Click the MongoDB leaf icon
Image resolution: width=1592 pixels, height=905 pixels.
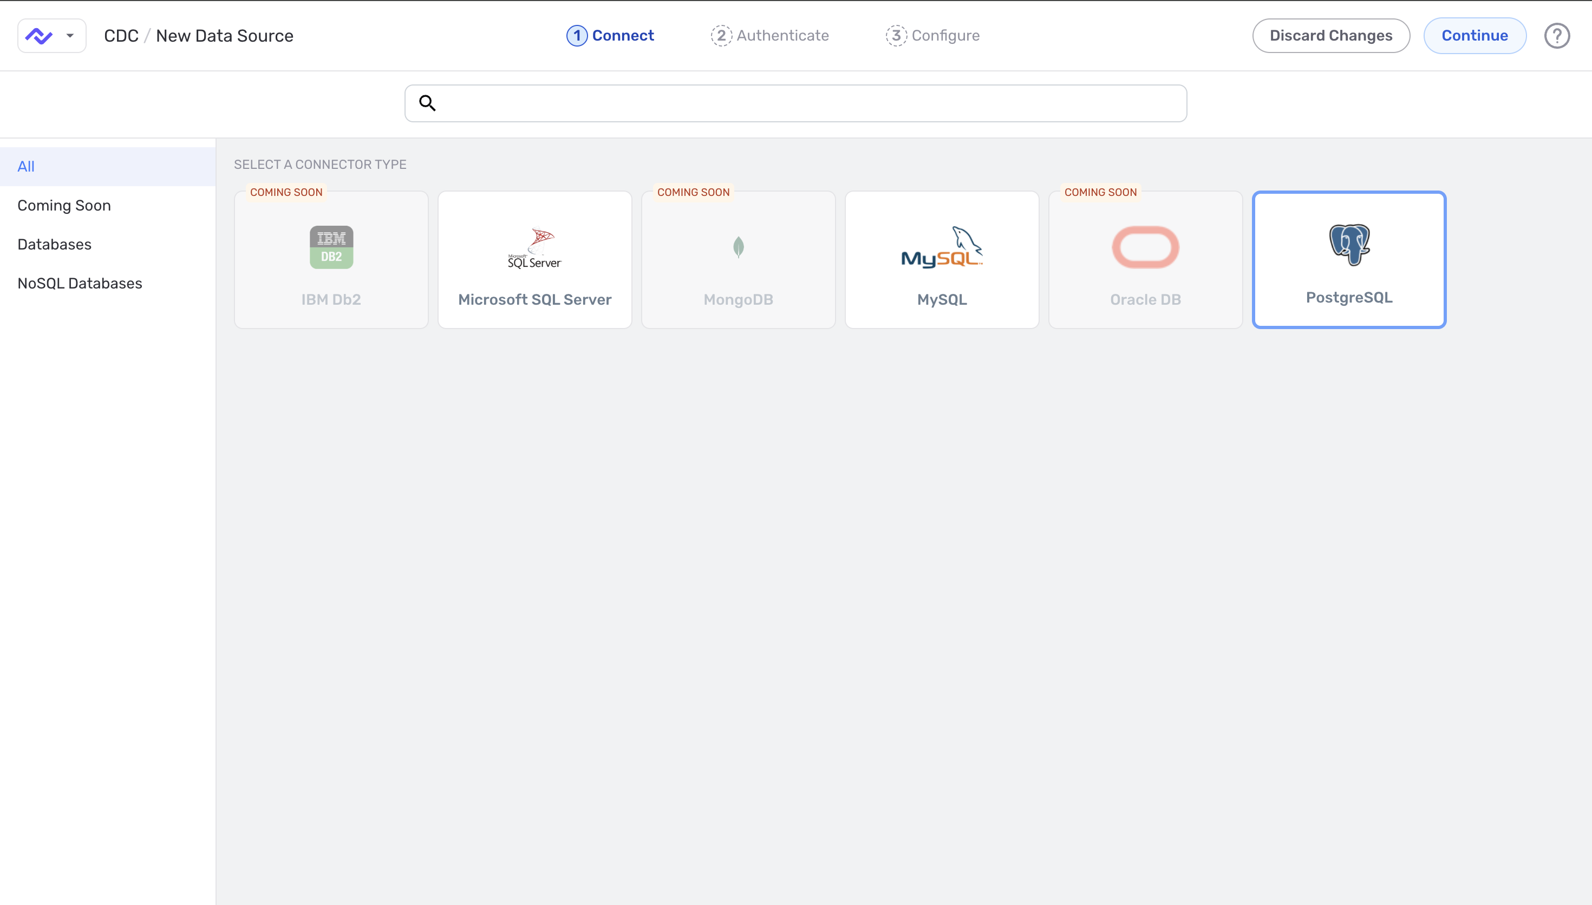[x=739, y=247]
